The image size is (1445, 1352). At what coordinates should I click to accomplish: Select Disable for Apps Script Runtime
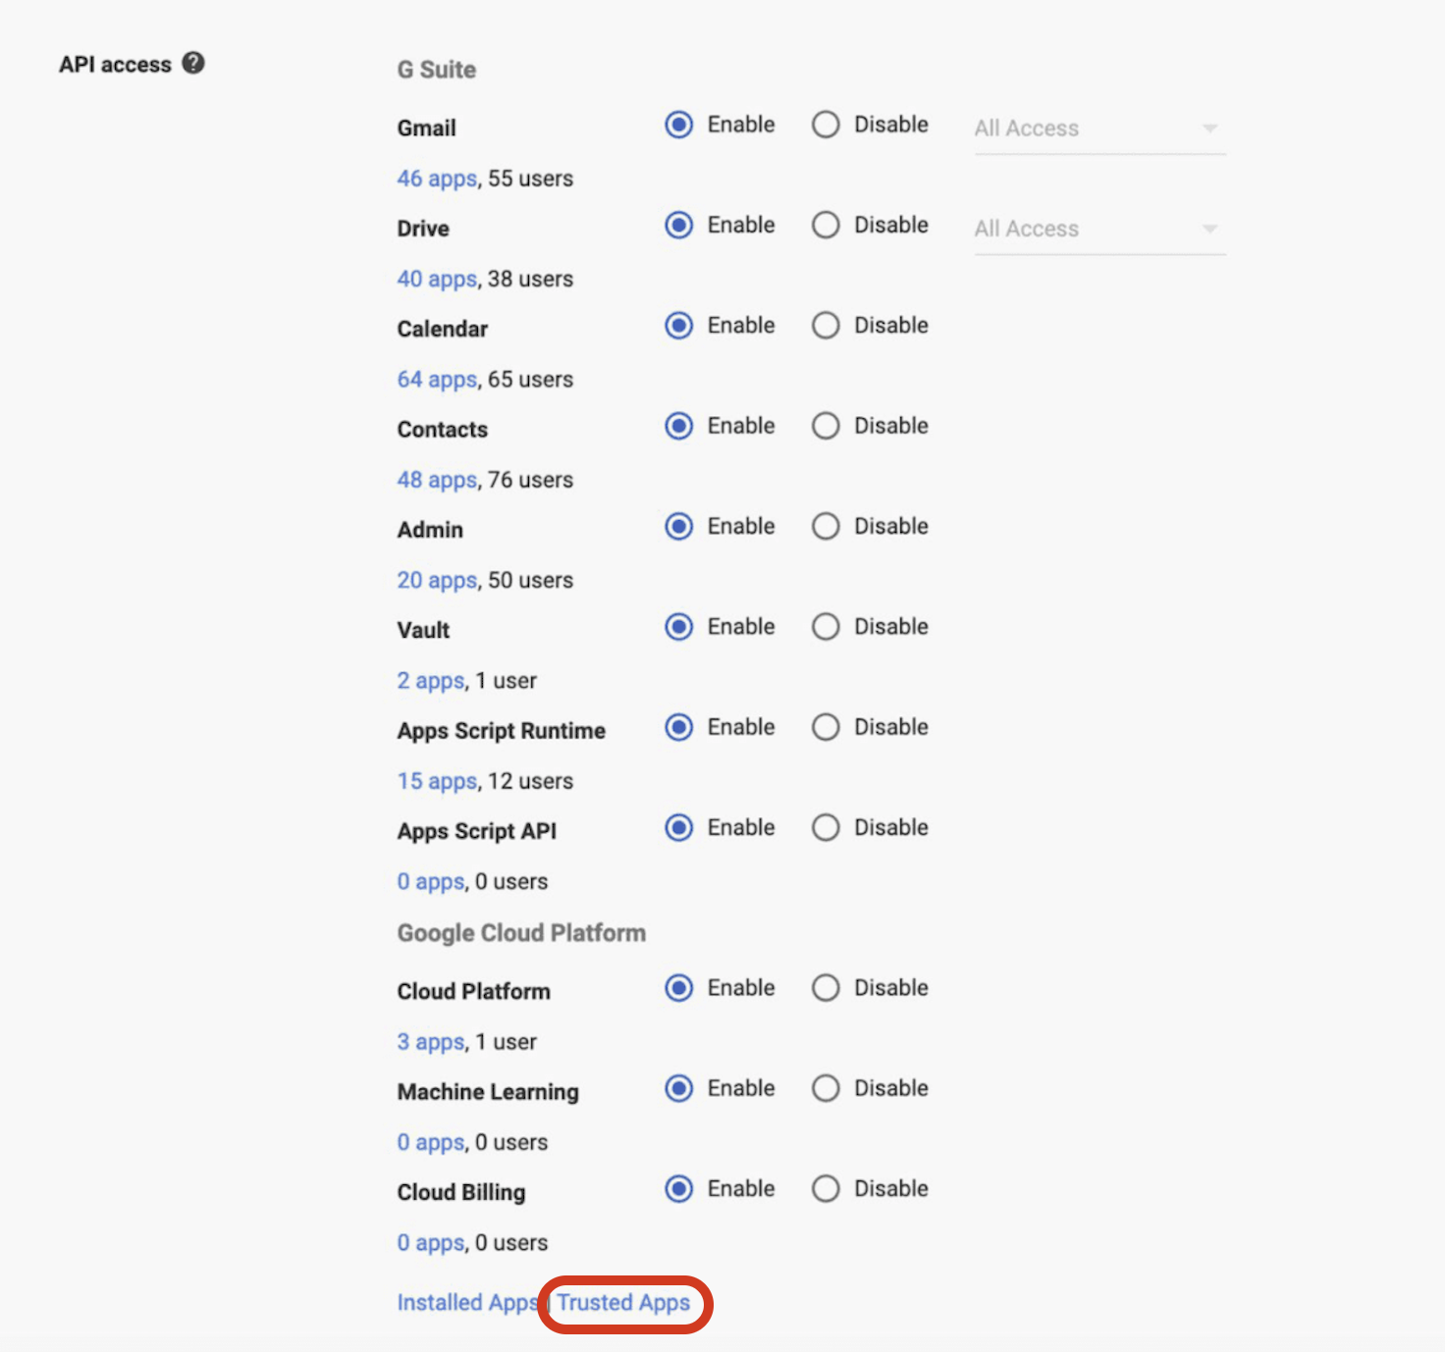coord(826,727)
